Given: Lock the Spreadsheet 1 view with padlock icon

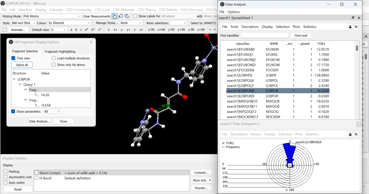Looking at the screenshot, I should [x=350, y=26].
